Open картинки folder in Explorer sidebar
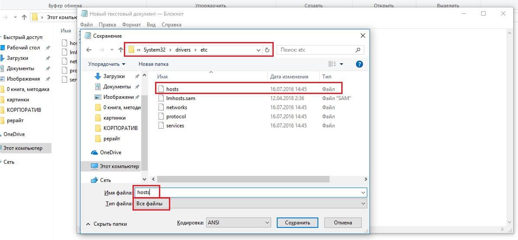The image size is (518, 240). [18, 100]
